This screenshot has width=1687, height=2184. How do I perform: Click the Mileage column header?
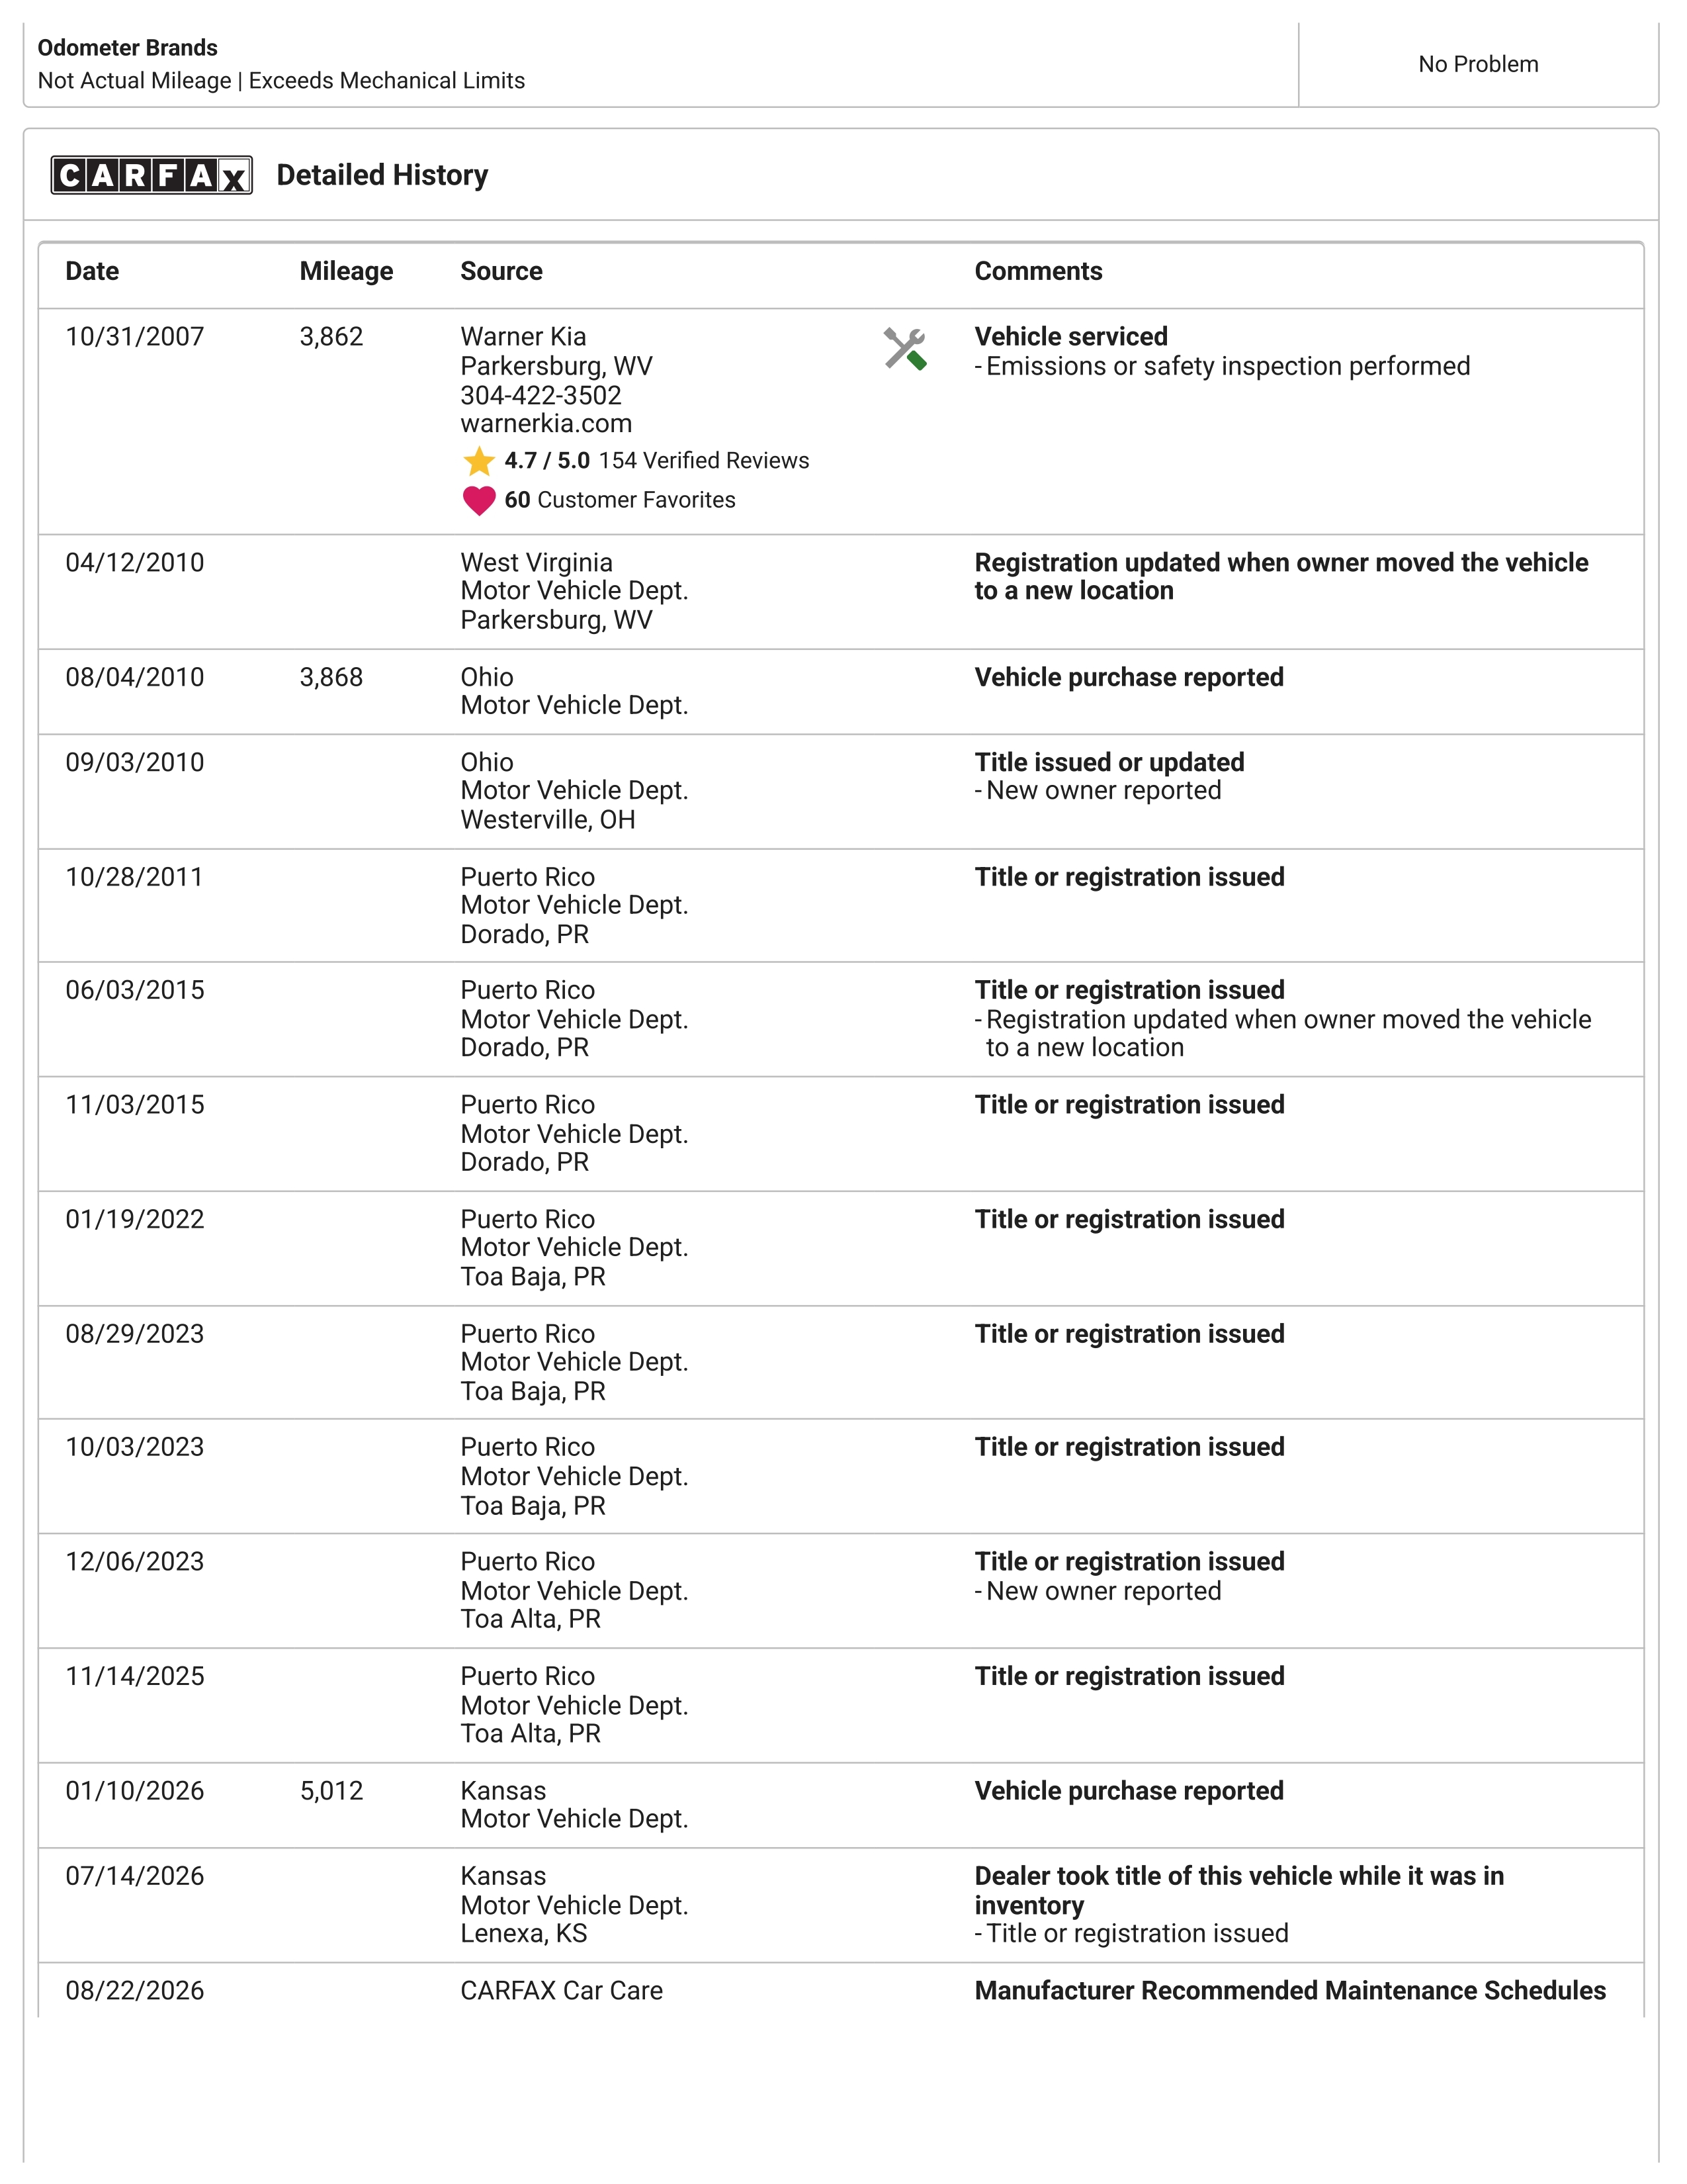(x=346, y=271)
